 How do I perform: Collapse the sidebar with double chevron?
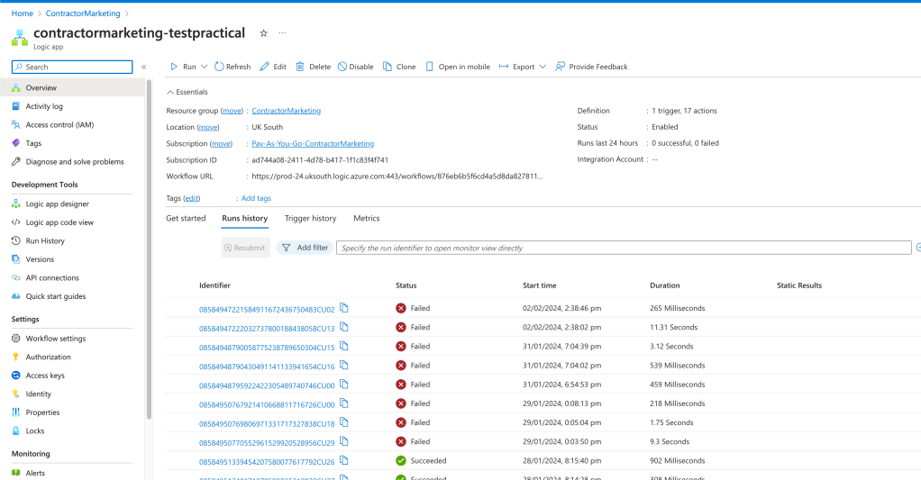(144, 67)
